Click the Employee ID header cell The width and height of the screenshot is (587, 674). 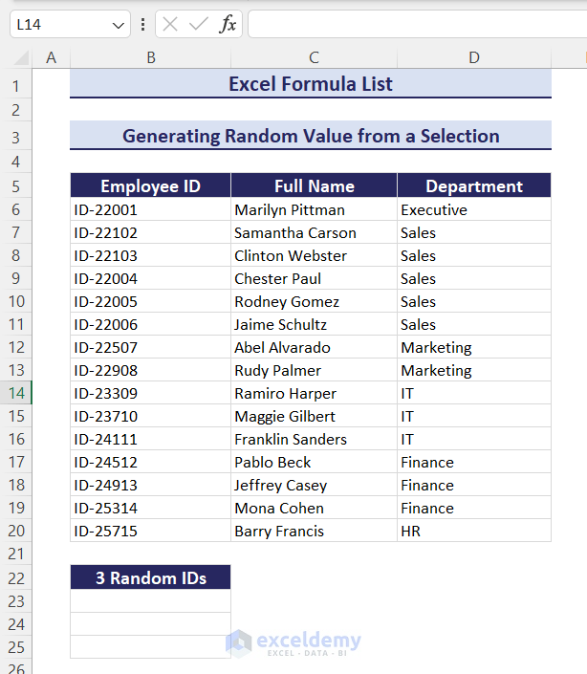click(x=150, y=186)
